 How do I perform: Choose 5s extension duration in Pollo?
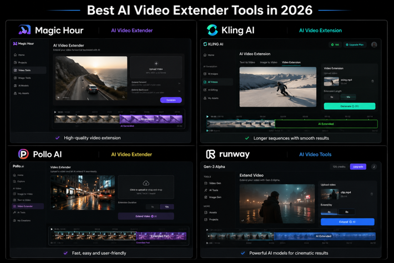click(x=152, y=207)
